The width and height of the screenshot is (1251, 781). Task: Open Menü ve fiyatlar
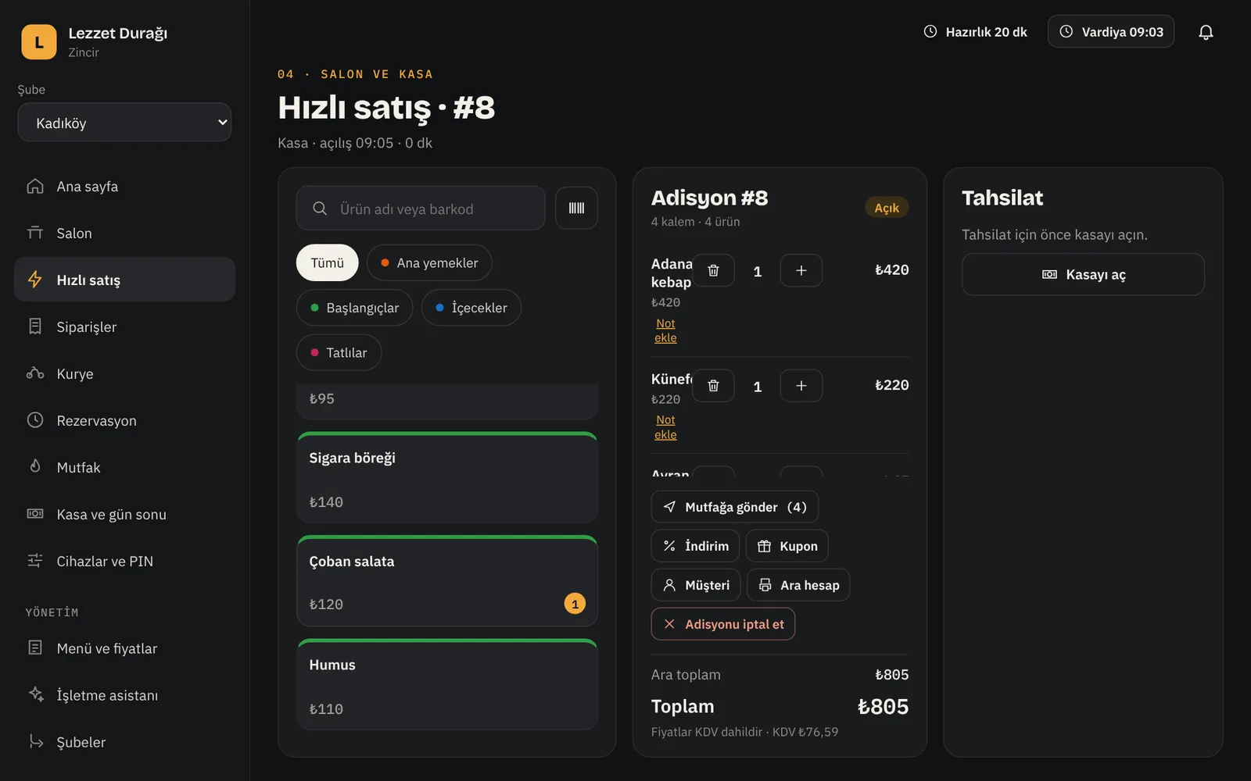[x=124, y=648]
